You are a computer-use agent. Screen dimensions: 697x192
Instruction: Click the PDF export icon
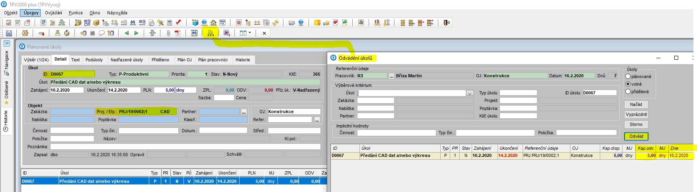pyautogui.click(x=178, y=33)
